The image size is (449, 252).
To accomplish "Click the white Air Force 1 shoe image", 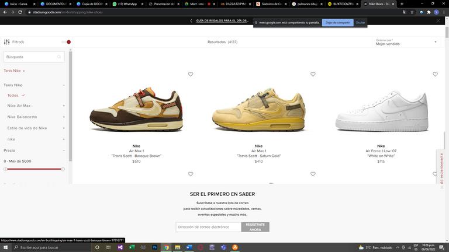I will tap(382, 111).
